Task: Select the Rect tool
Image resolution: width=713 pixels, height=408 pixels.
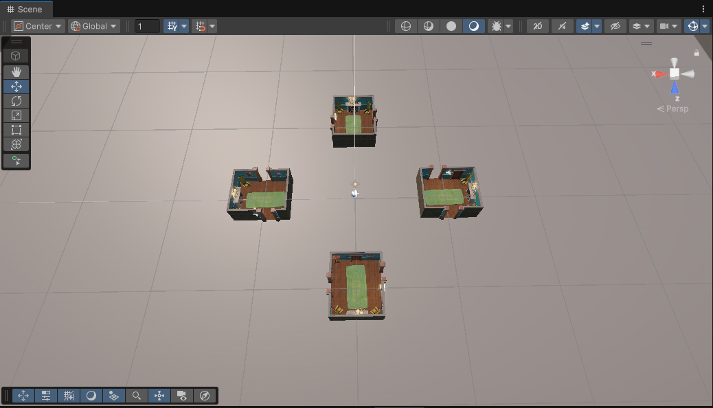Action: [16, 130]
